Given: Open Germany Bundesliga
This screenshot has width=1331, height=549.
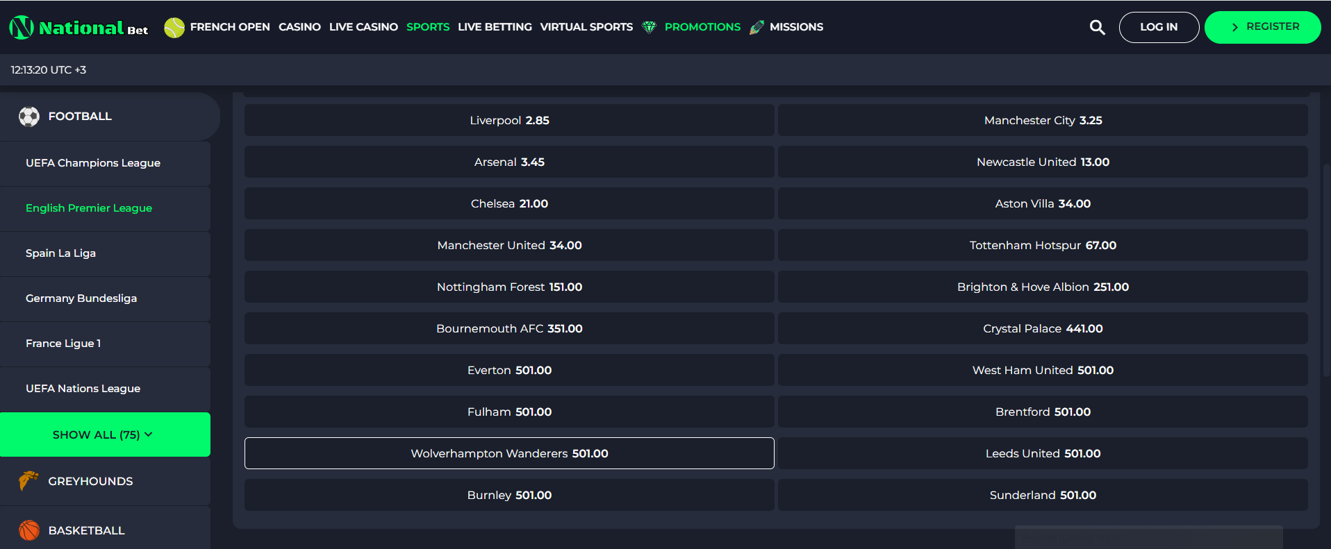Looking at the screenshot, I should tap(105, 298).
